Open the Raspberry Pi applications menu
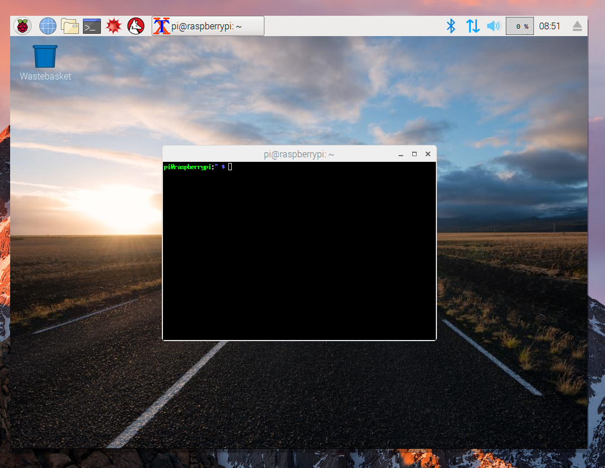605x468 pixels. [23, 26]
